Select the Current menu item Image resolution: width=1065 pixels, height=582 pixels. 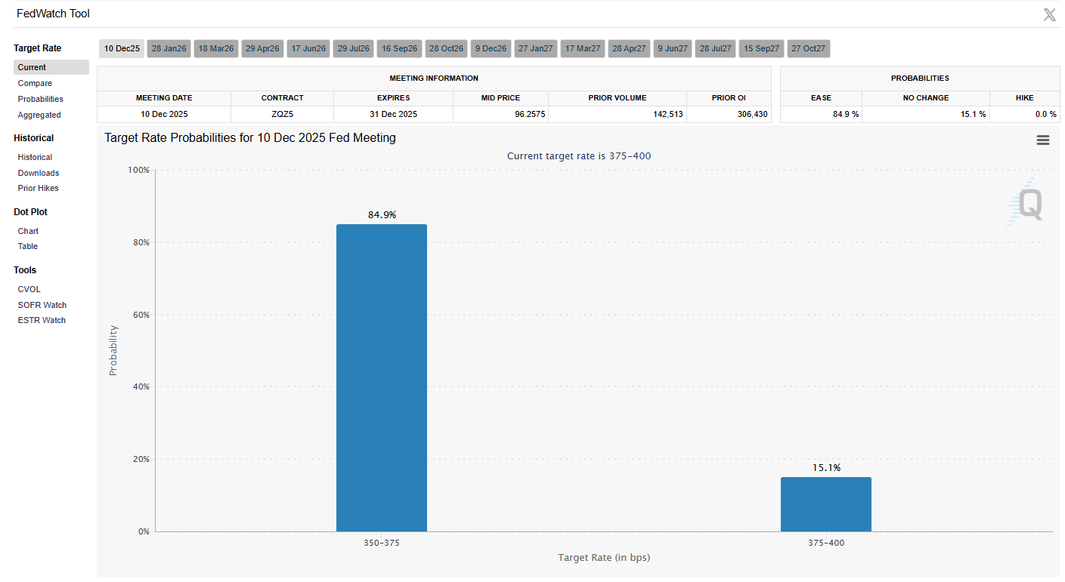[x=32, y=67]
